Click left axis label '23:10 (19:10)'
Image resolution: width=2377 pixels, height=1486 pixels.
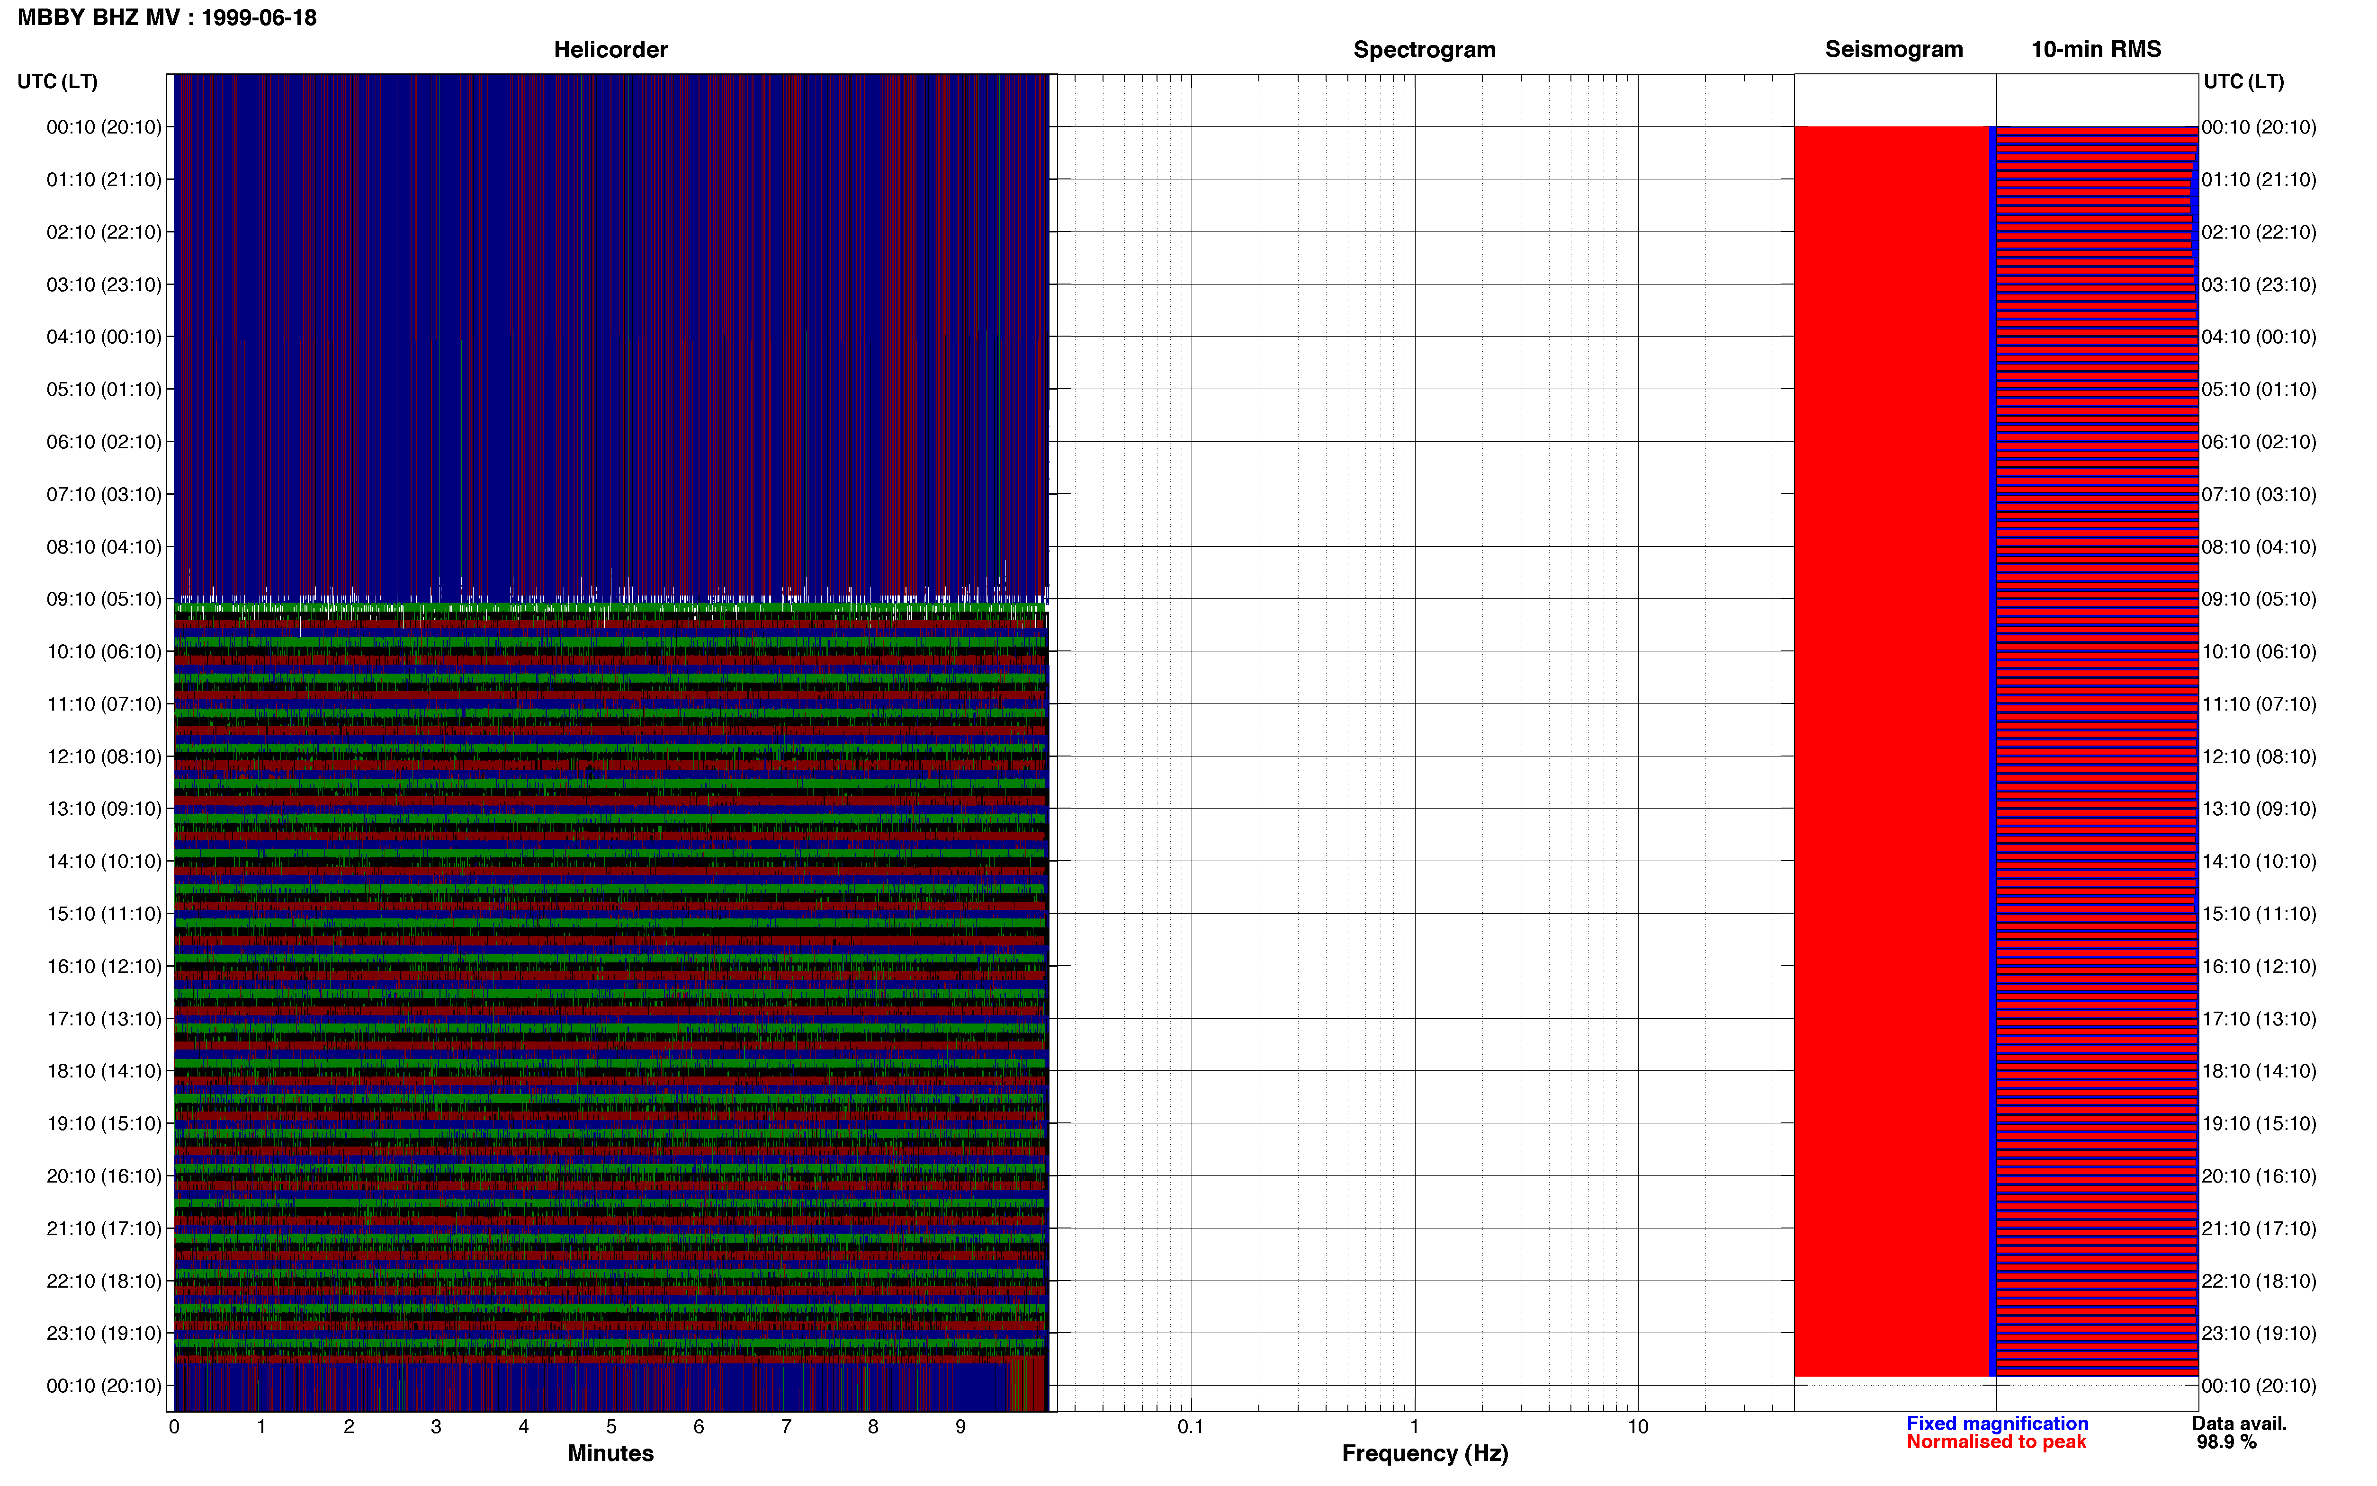coord(104,1333)
